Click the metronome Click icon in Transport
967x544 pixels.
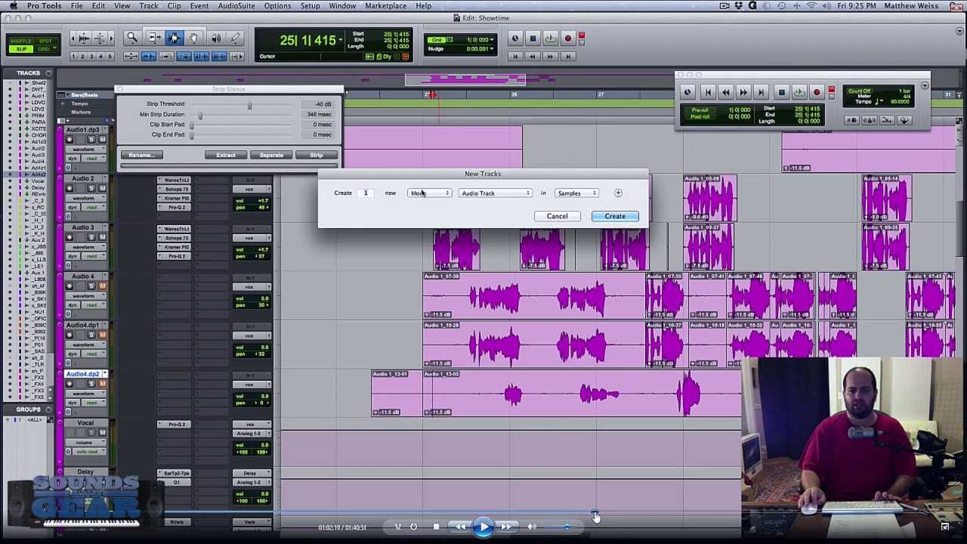pyautogui.click(x=870, y=120)
